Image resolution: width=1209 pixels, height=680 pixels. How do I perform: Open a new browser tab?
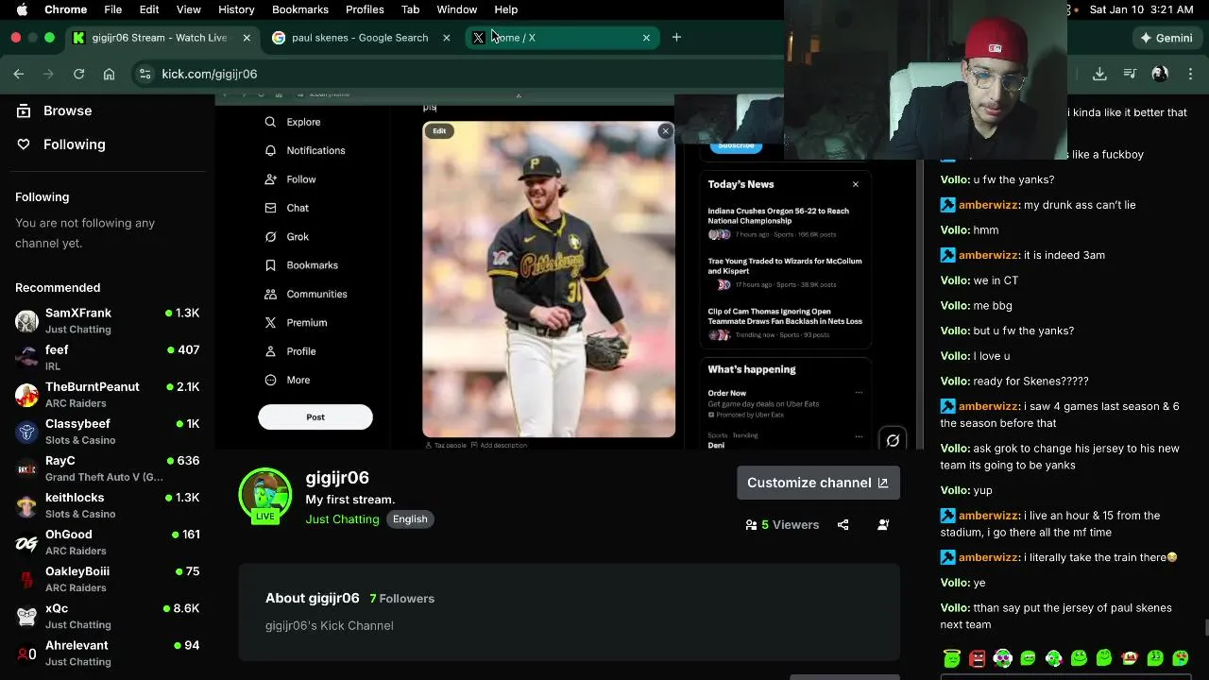[676, 38]
